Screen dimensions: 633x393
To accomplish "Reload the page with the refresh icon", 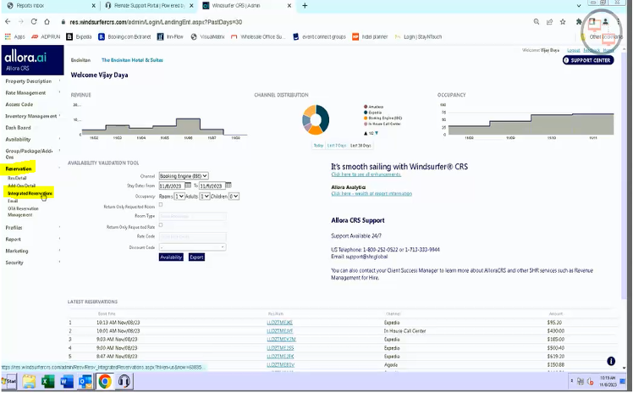I will [34, 22].
